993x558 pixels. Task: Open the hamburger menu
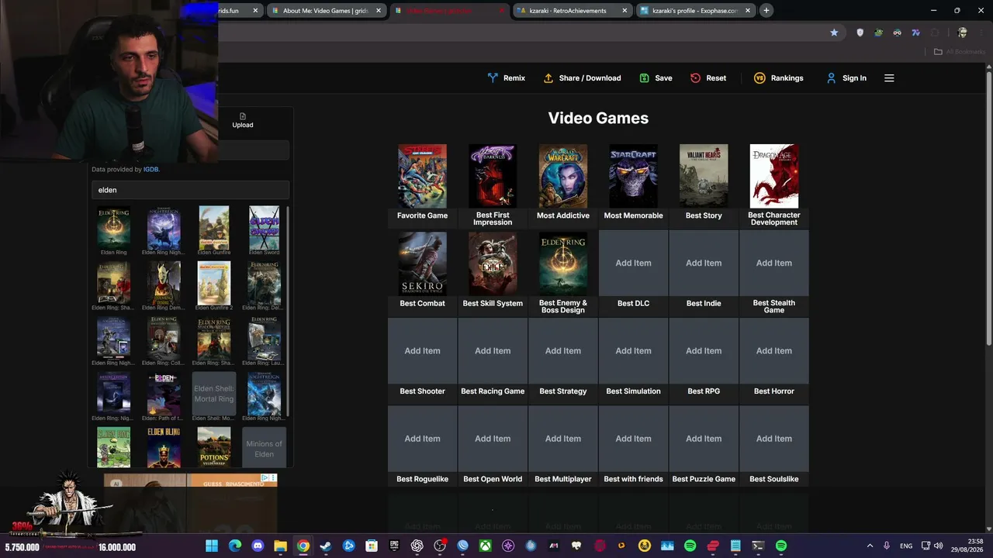coord(889,78)
